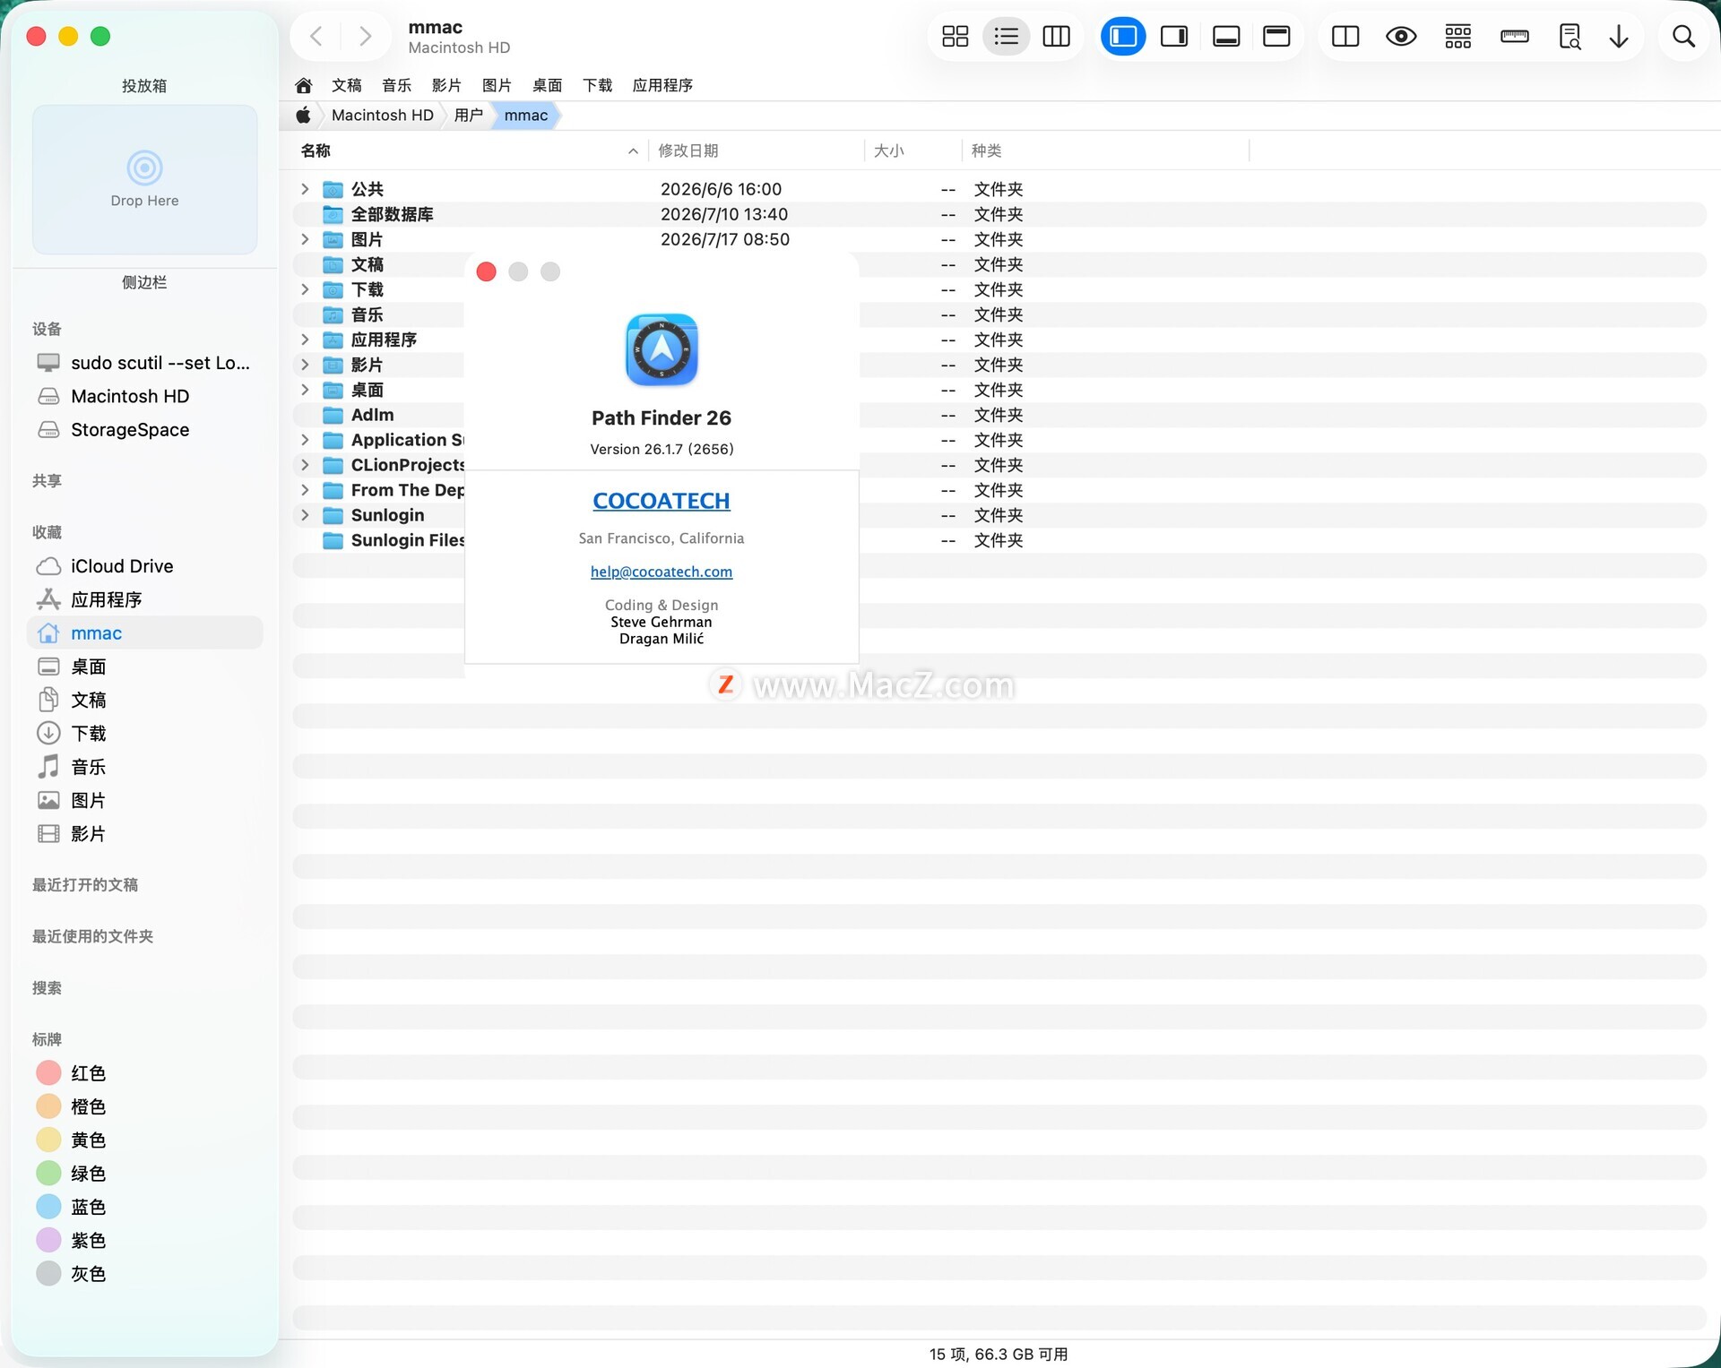Click the Drop Here drop stack
Screen dimensions: 1721x1368
click(144, 179)
